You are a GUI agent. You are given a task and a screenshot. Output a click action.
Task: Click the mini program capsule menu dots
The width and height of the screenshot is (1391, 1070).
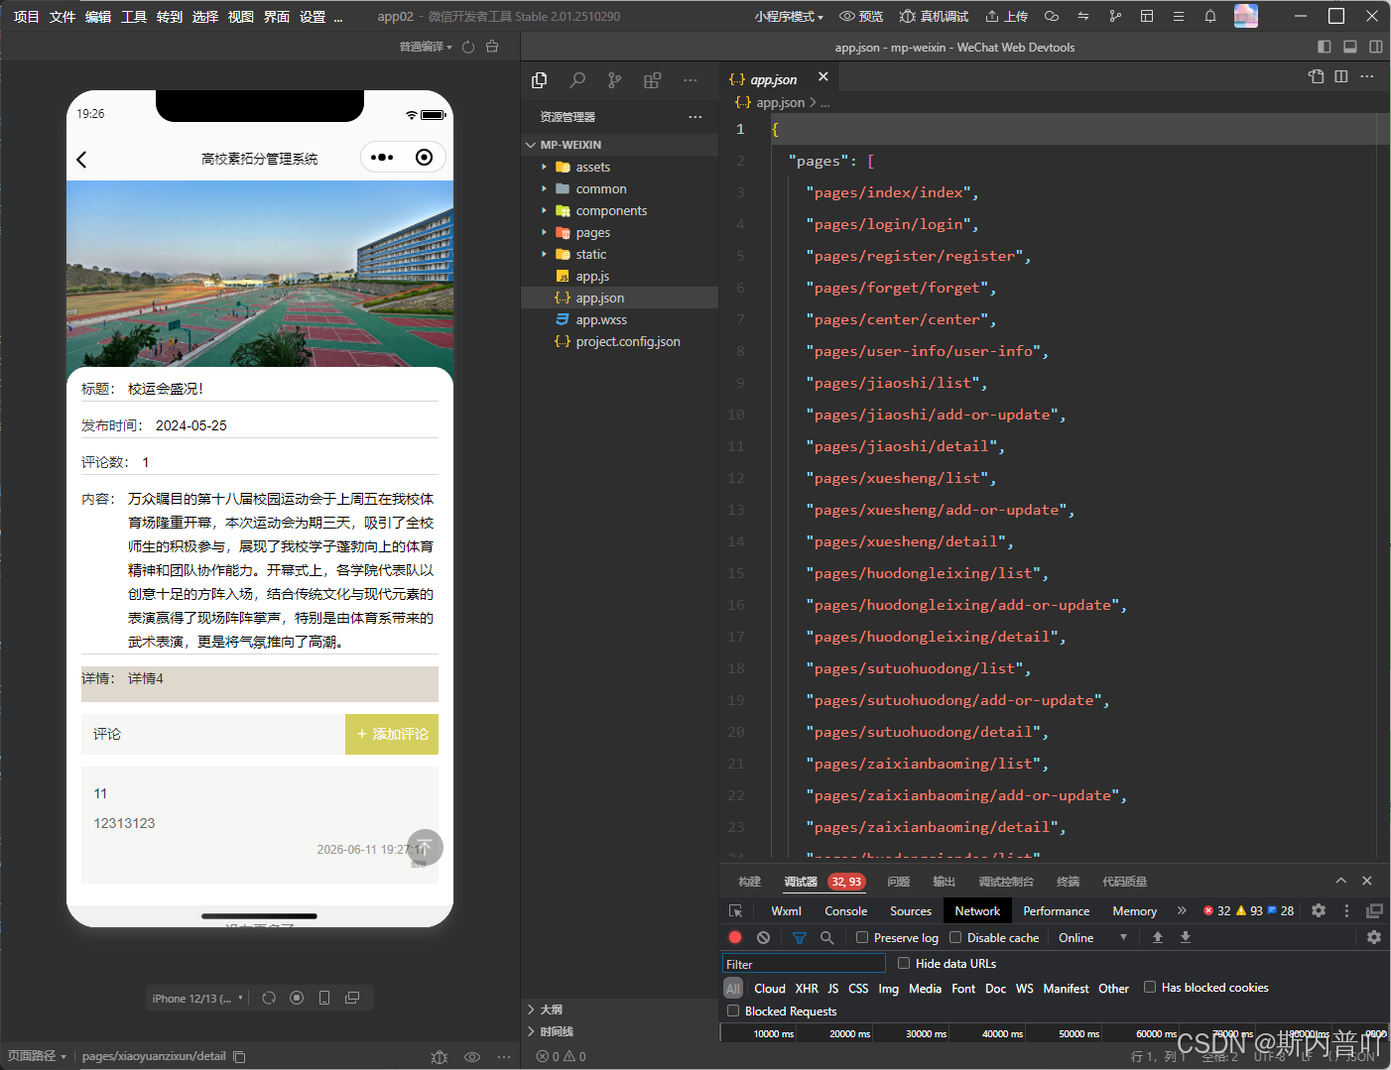pos(382,158)
